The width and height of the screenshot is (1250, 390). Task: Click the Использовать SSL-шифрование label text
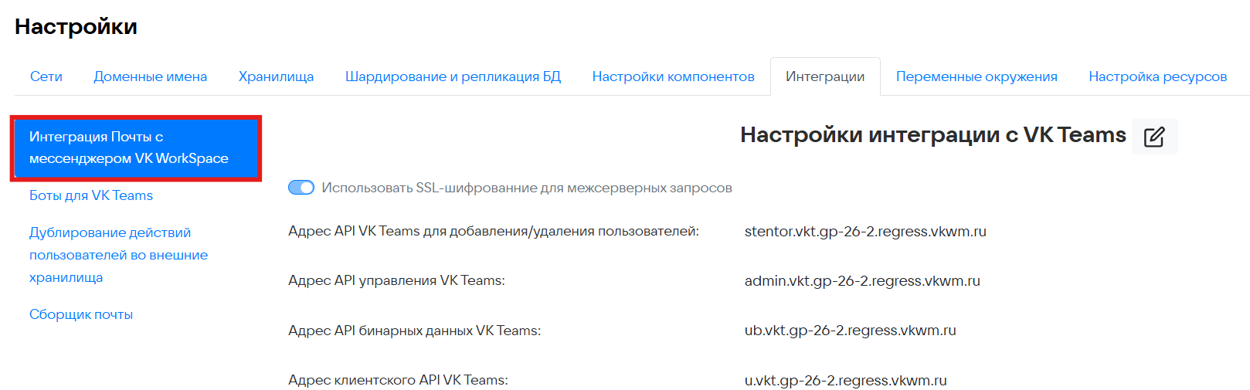tap(527, 188)
